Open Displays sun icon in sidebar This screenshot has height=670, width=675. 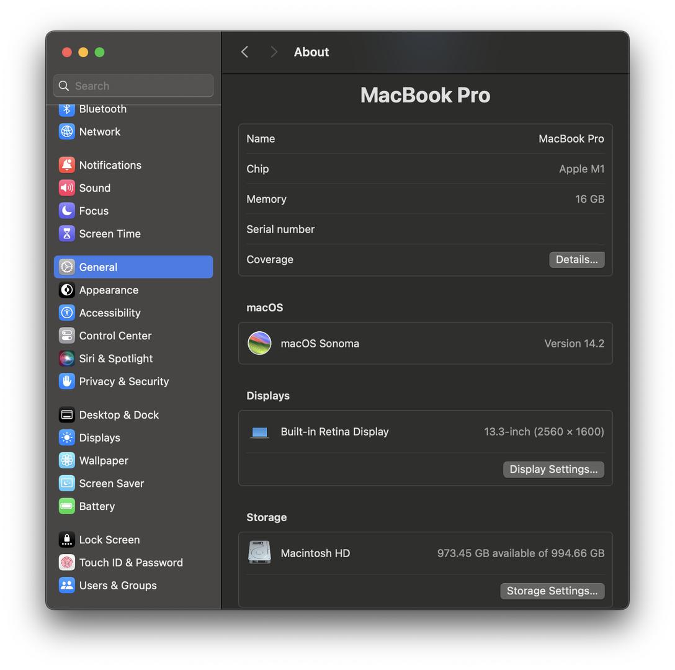[x=67, y=438]
